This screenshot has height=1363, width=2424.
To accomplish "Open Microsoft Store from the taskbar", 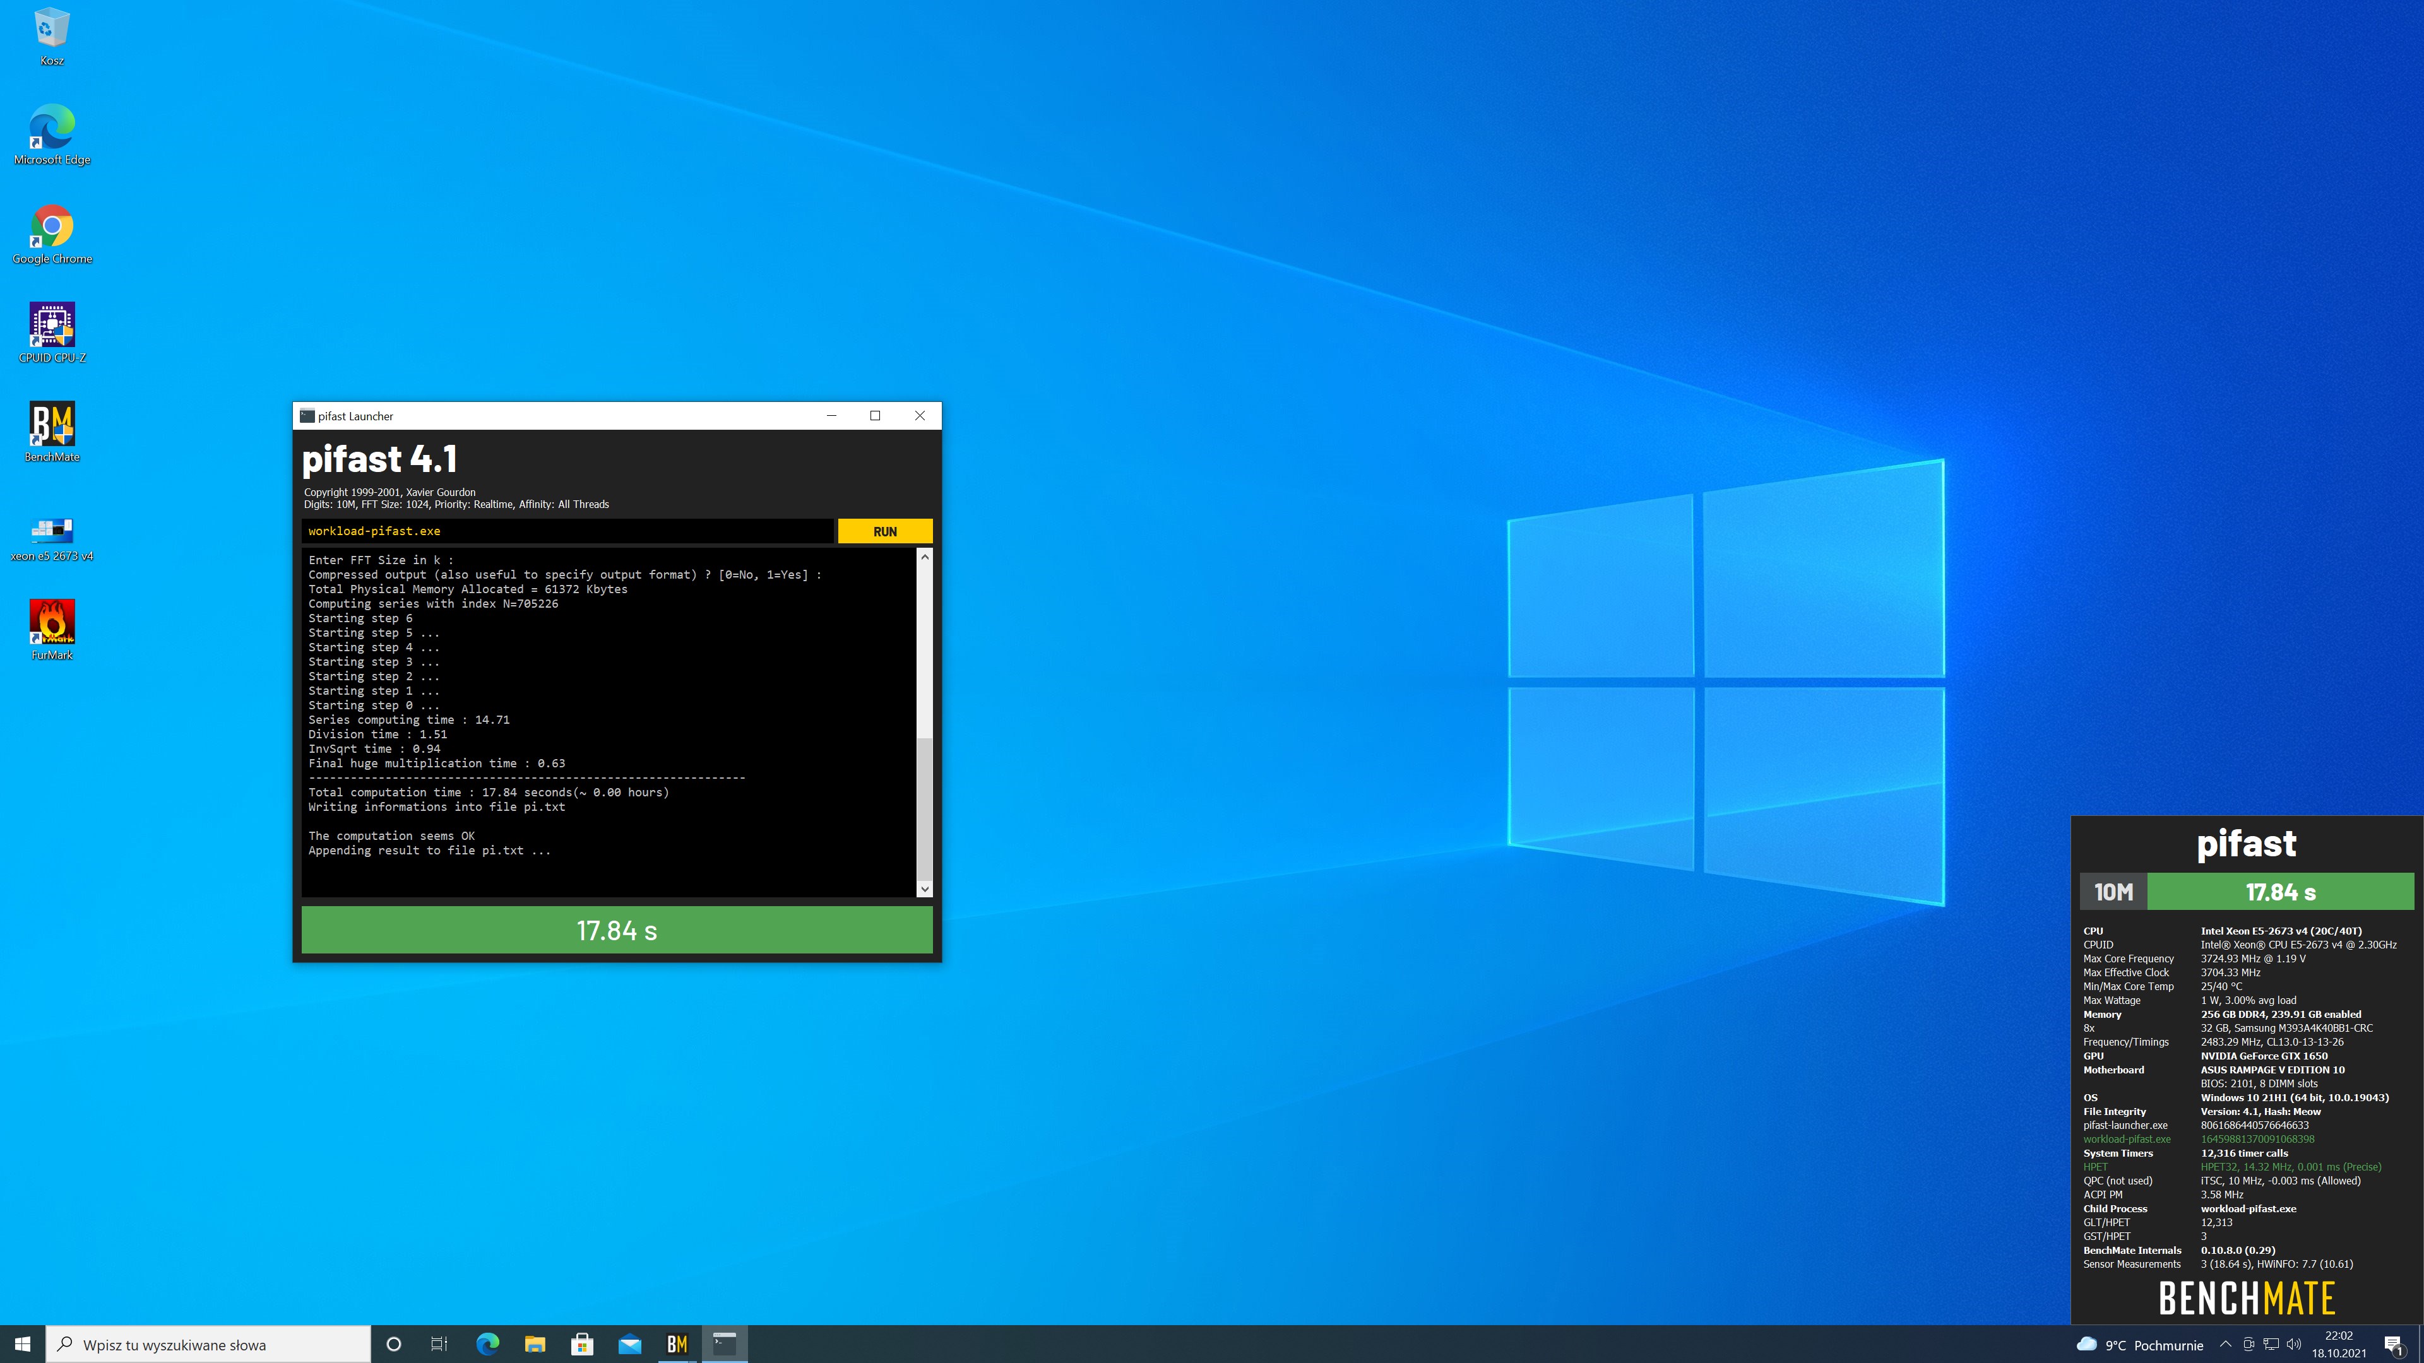I will coord(583,1344).
